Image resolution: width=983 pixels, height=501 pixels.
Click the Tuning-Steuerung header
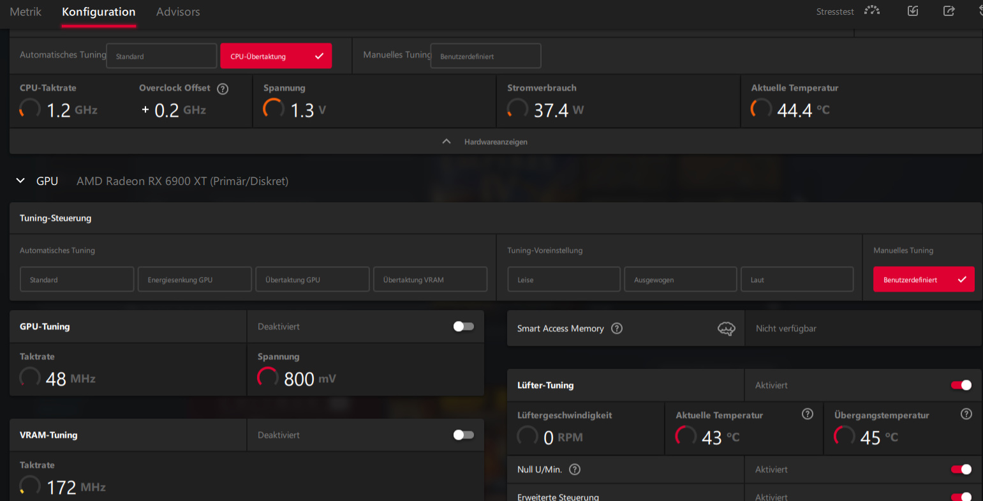point(55,218)
